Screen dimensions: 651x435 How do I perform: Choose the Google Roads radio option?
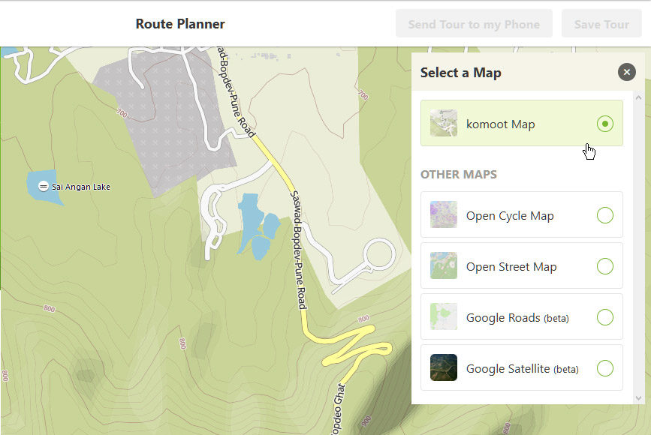tap(605, 317)
